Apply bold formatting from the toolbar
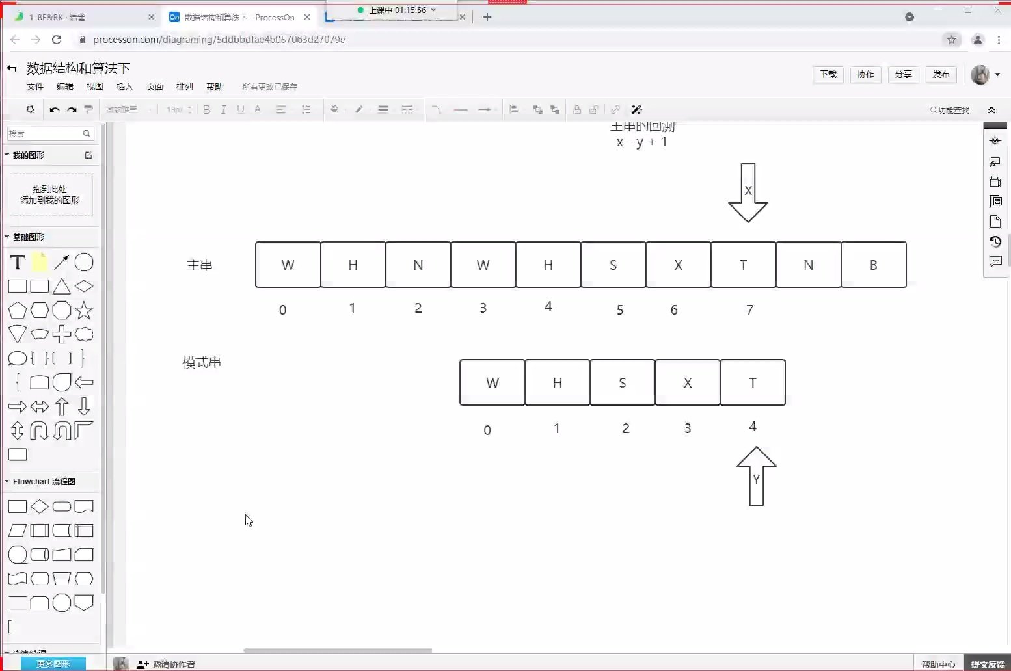The height and width of the screenshot is (671, 1011). 206,109
